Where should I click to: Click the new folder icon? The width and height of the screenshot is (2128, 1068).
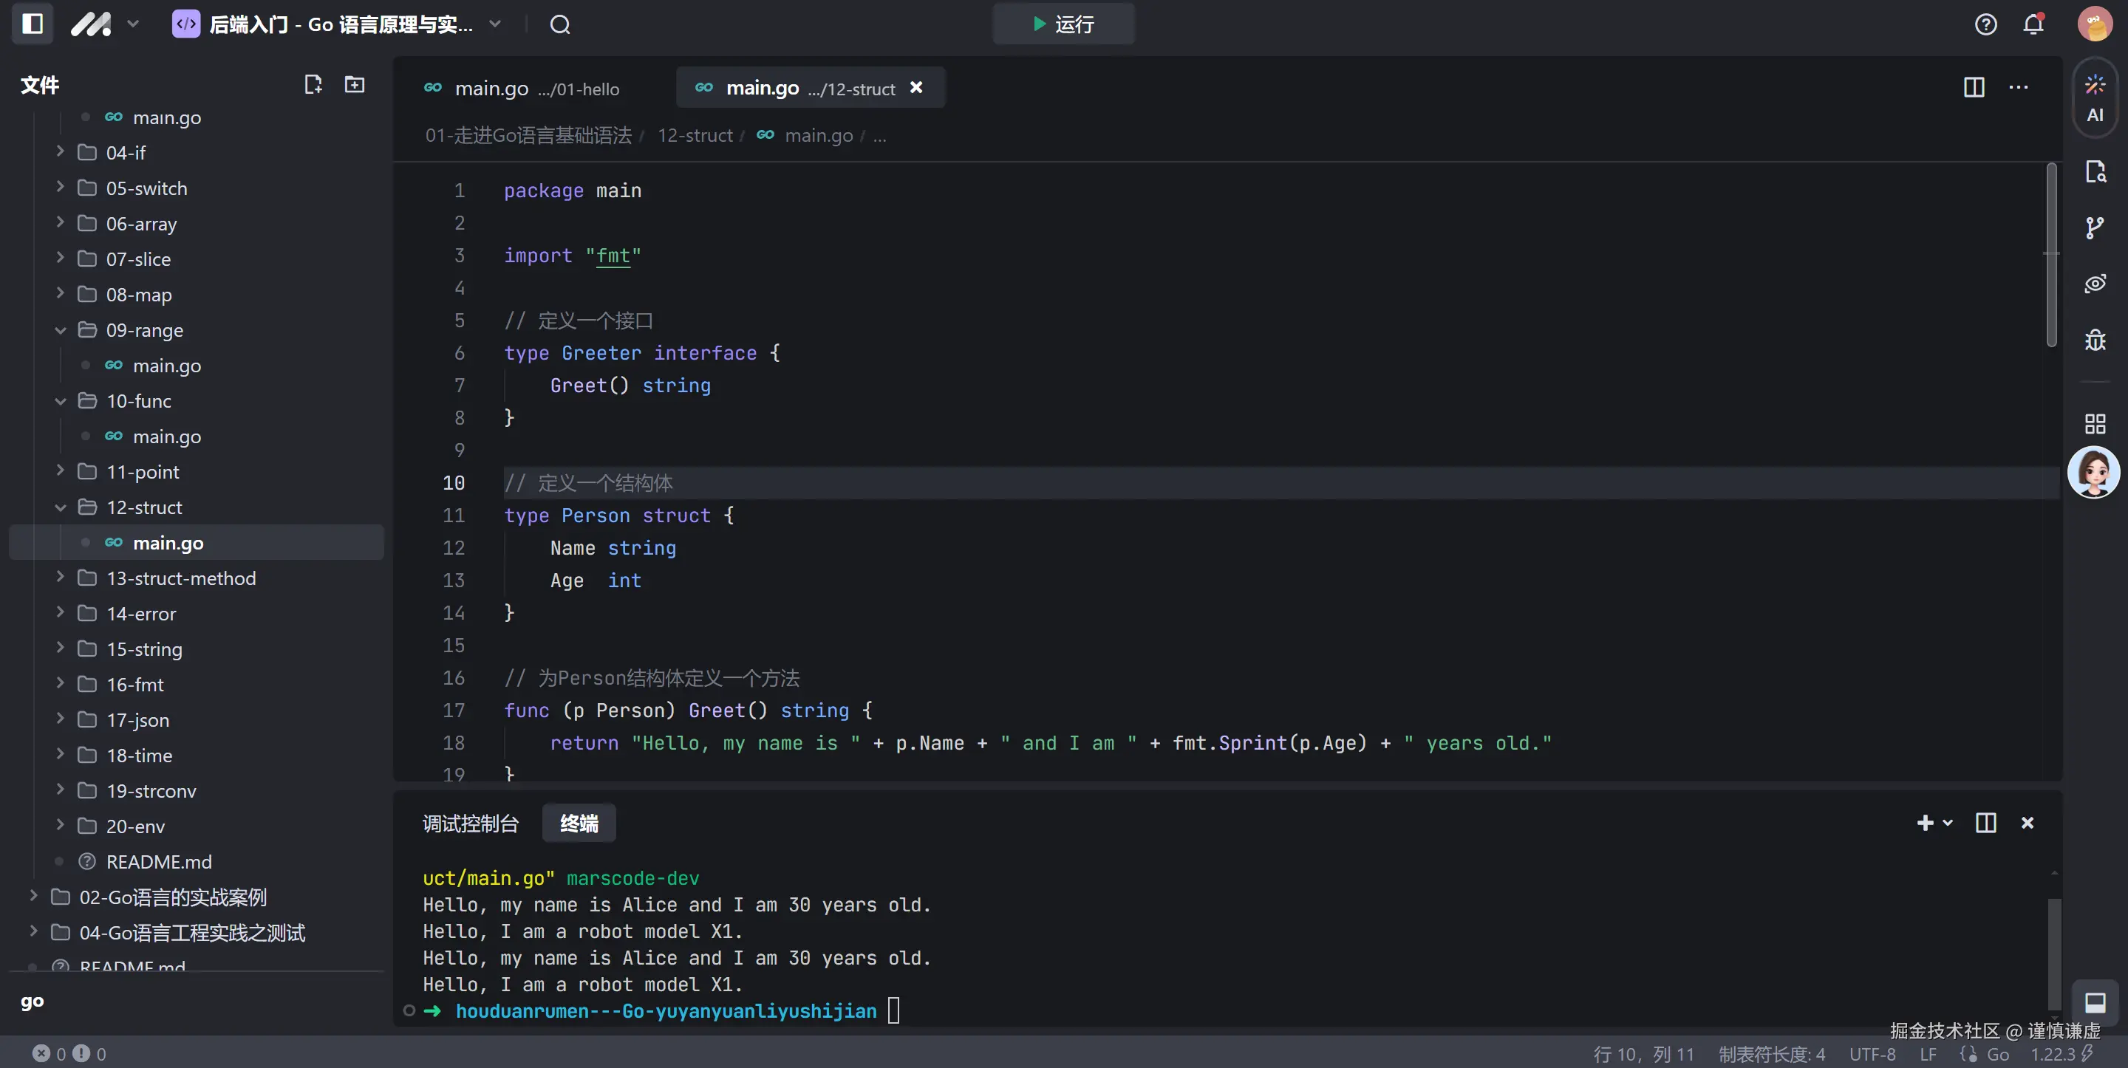point(355,84)
